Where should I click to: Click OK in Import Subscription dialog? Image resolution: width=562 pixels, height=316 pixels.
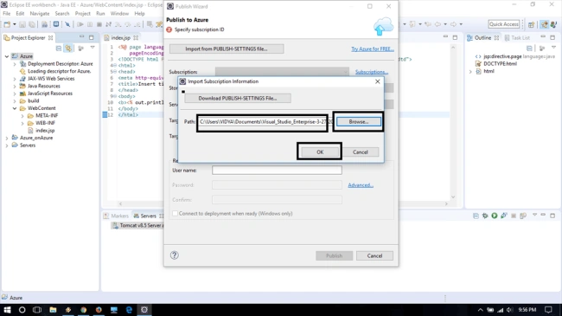click(320, 152)
